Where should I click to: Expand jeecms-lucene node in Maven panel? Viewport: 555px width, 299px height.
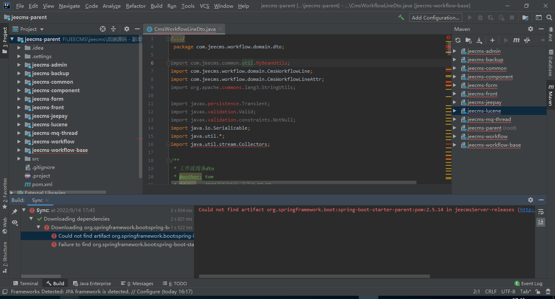coord(455,111)
